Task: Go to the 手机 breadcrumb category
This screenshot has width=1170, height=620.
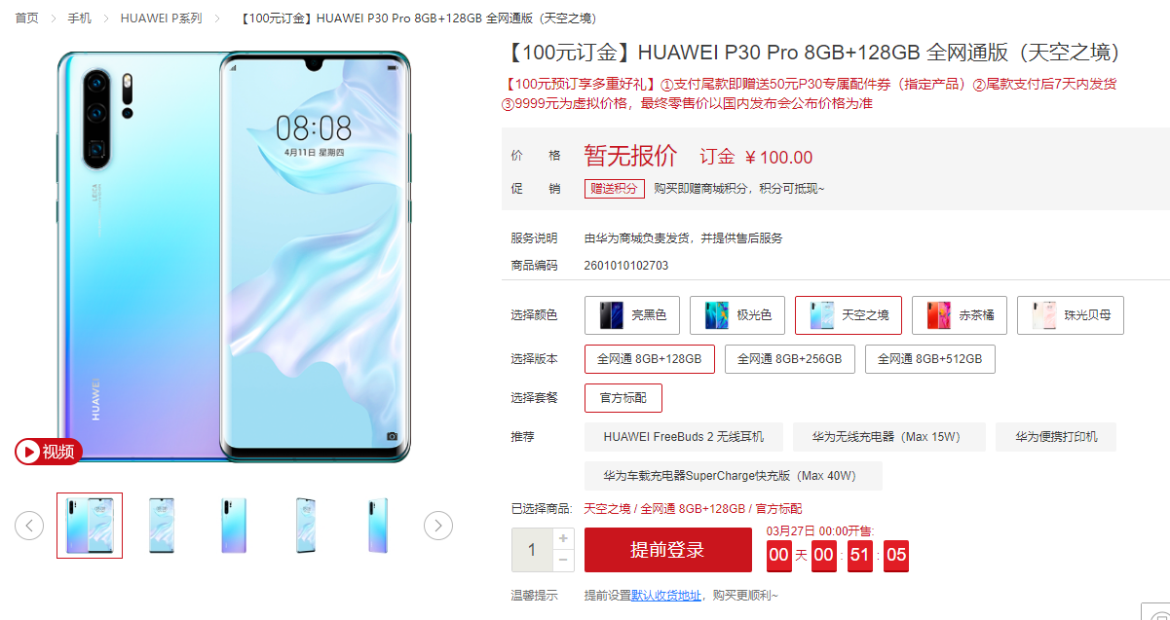Action: pyautogui.click(x=80, y=18)
